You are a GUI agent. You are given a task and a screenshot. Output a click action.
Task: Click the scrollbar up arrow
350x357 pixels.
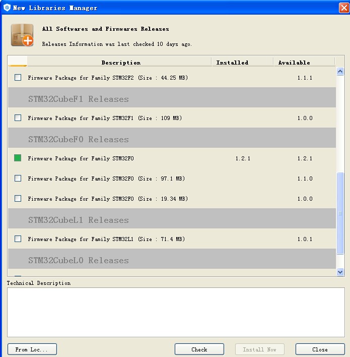tap(340, 72)
